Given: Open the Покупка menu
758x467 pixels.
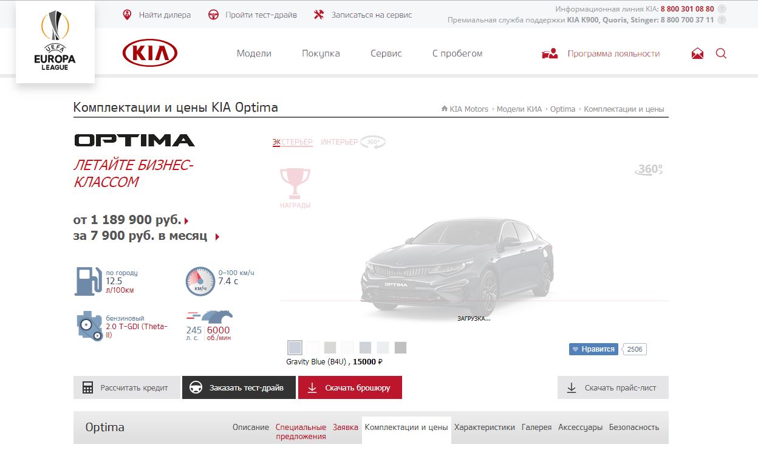Looking at the screenshot, I should [321, 53].
